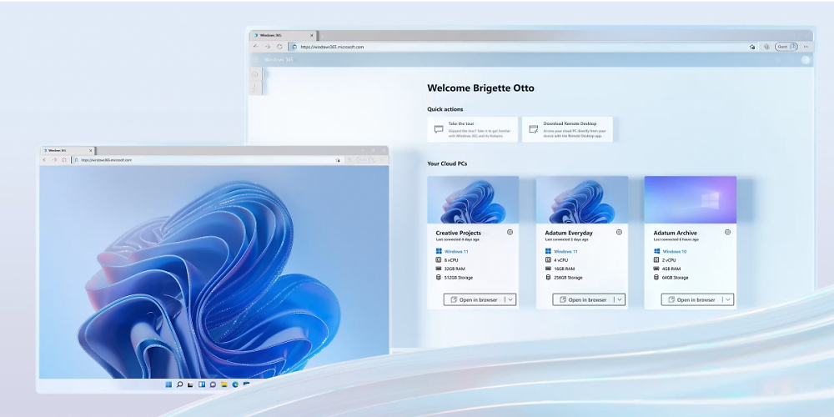Open Downloads in the Windows 365 sidebar

click(254, 88)
